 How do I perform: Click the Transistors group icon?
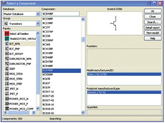(6, 24)
